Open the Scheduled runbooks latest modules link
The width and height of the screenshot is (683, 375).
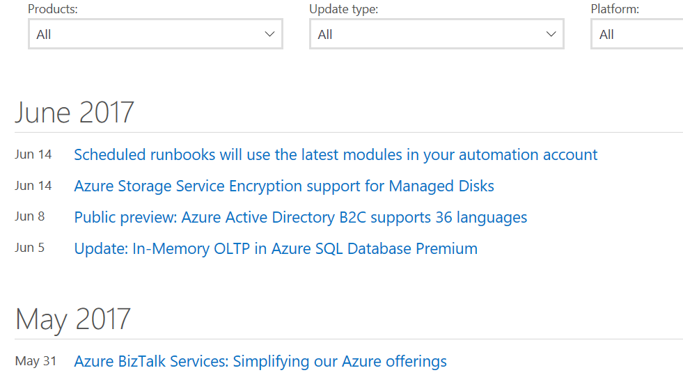click(336, 154)
